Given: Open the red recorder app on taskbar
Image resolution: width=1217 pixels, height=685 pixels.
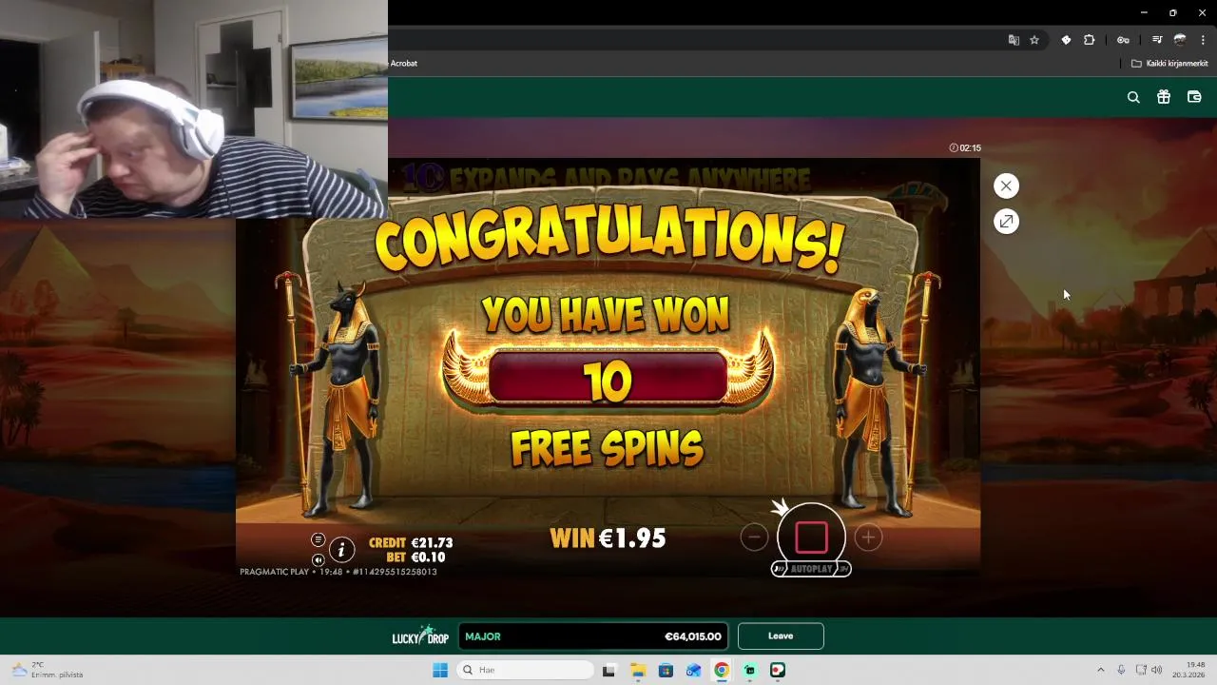Looking at the screenshot, I should point(778,670).
